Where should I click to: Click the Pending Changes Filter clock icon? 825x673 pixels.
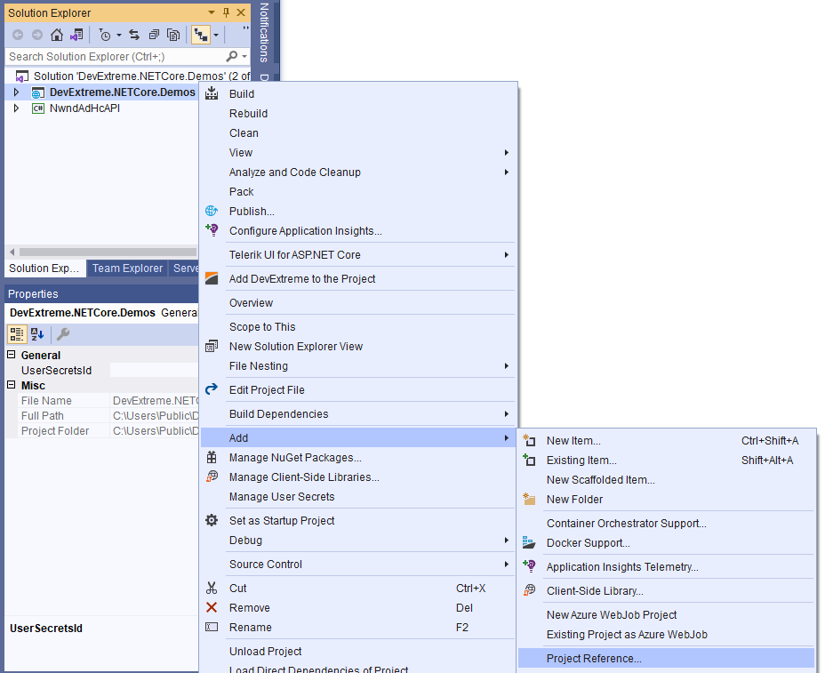click(105, 36)
